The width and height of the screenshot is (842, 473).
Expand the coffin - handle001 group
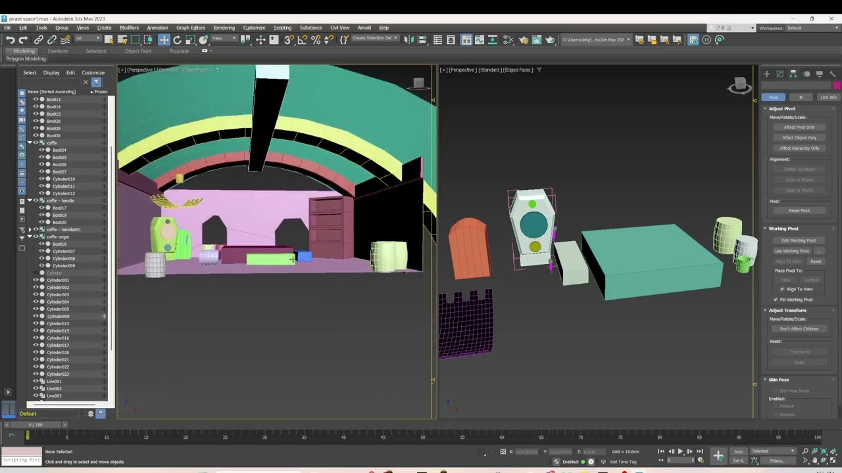30,229
